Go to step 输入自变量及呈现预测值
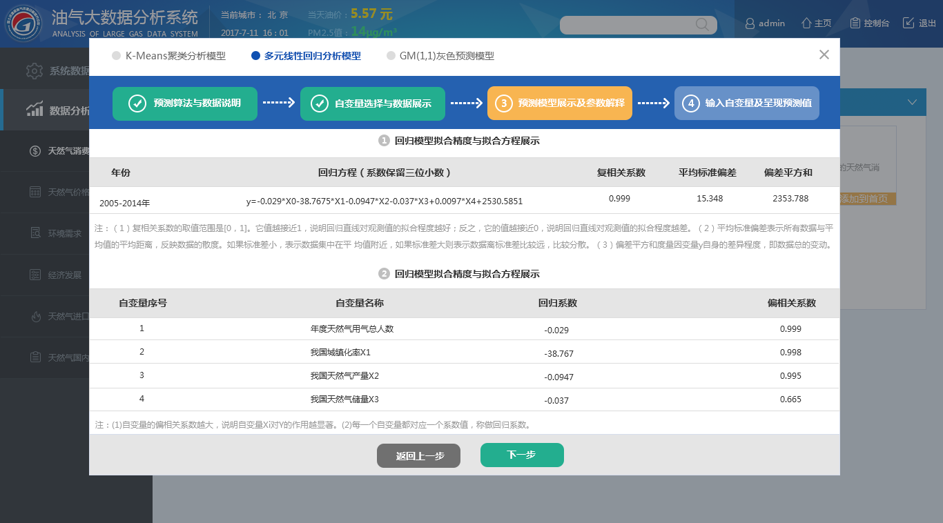Image resolution: width=943 pixels, height=523 pixels. pos(747,103)
